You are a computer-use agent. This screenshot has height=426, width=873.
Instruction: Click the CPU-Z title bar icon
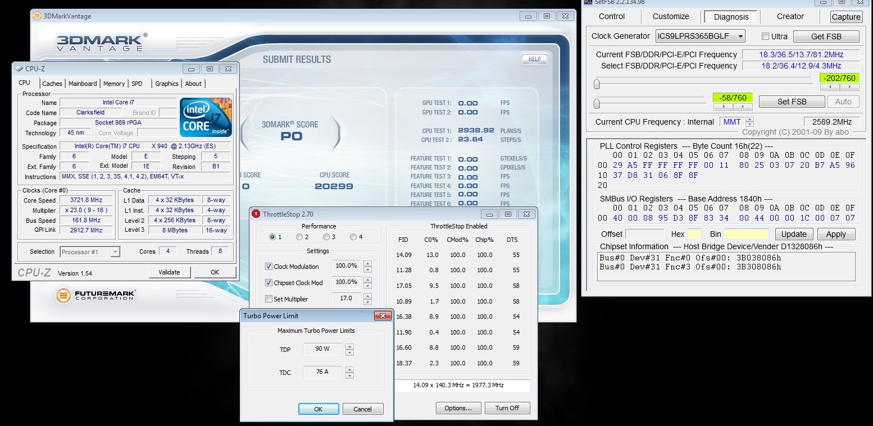[x=19, y=68]
